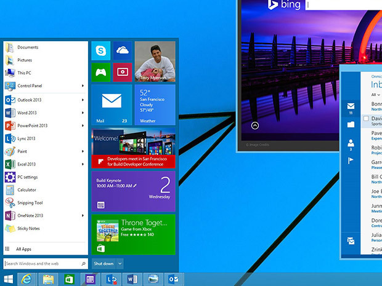Click the Terry Myerson photo tile
The width and height of the screenshot is (382, 286).
pos(155,62)
